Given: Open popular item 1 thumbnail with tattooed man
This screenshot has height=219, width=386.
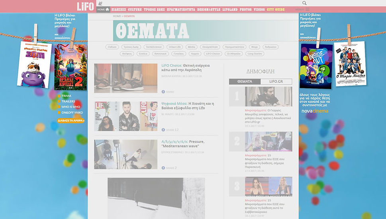Looking at the screenshot, I should click(x=268, y=97).
